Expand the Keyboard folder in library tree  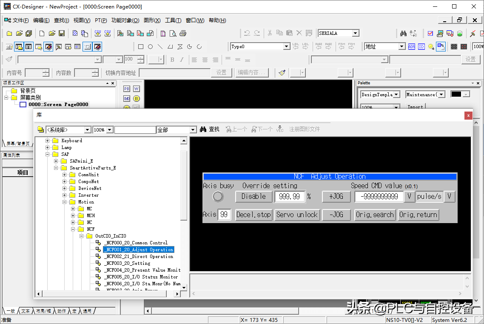48,140
